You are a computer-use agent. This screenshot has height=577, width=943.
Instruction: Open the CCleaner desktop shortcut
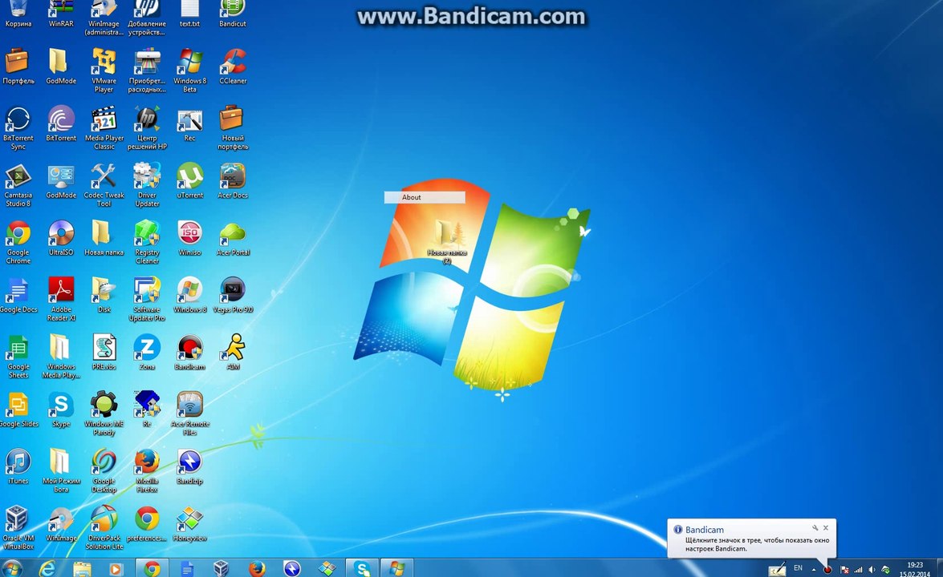(x=233, y=66)
